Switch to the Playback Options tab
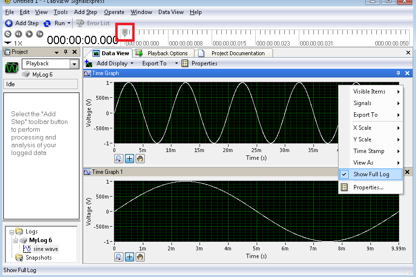This screenshot has width=416, height=277. point(167,53)
